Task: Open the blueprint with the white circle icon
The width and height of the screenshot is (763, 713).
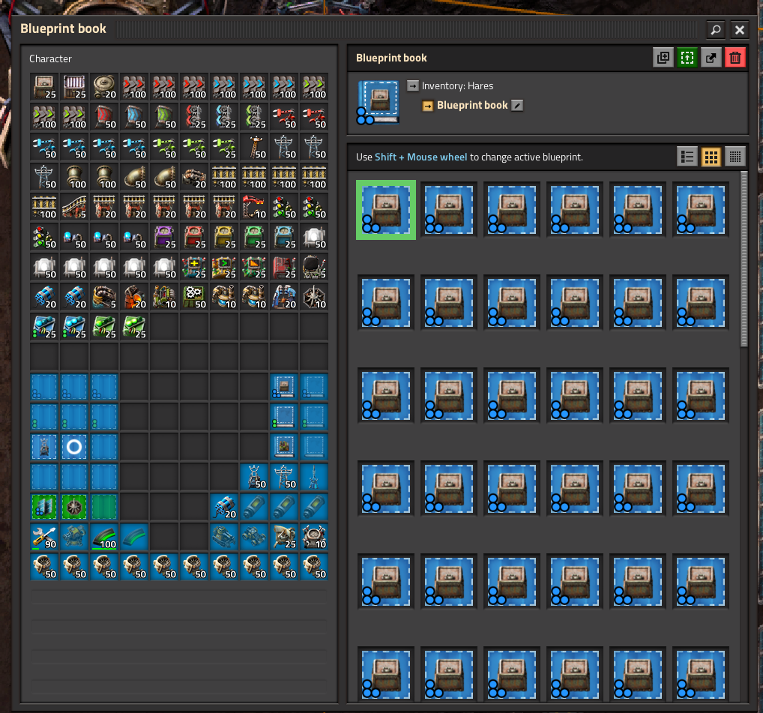Action: 74,448
